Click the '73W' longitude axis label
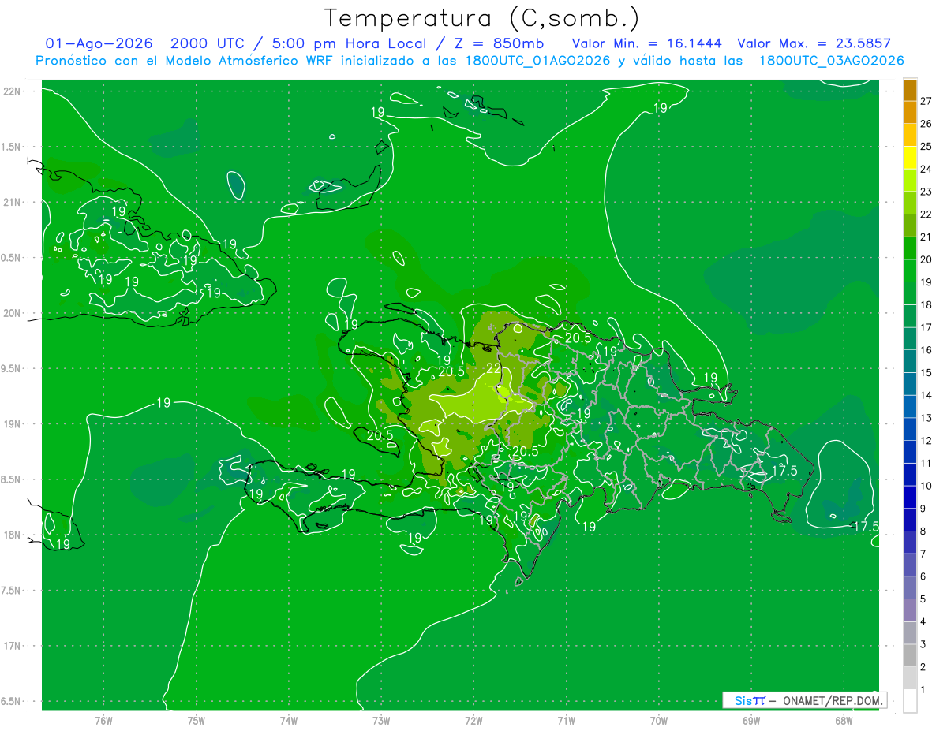Viewport: 947px width, 731px height. click(381, 721)
